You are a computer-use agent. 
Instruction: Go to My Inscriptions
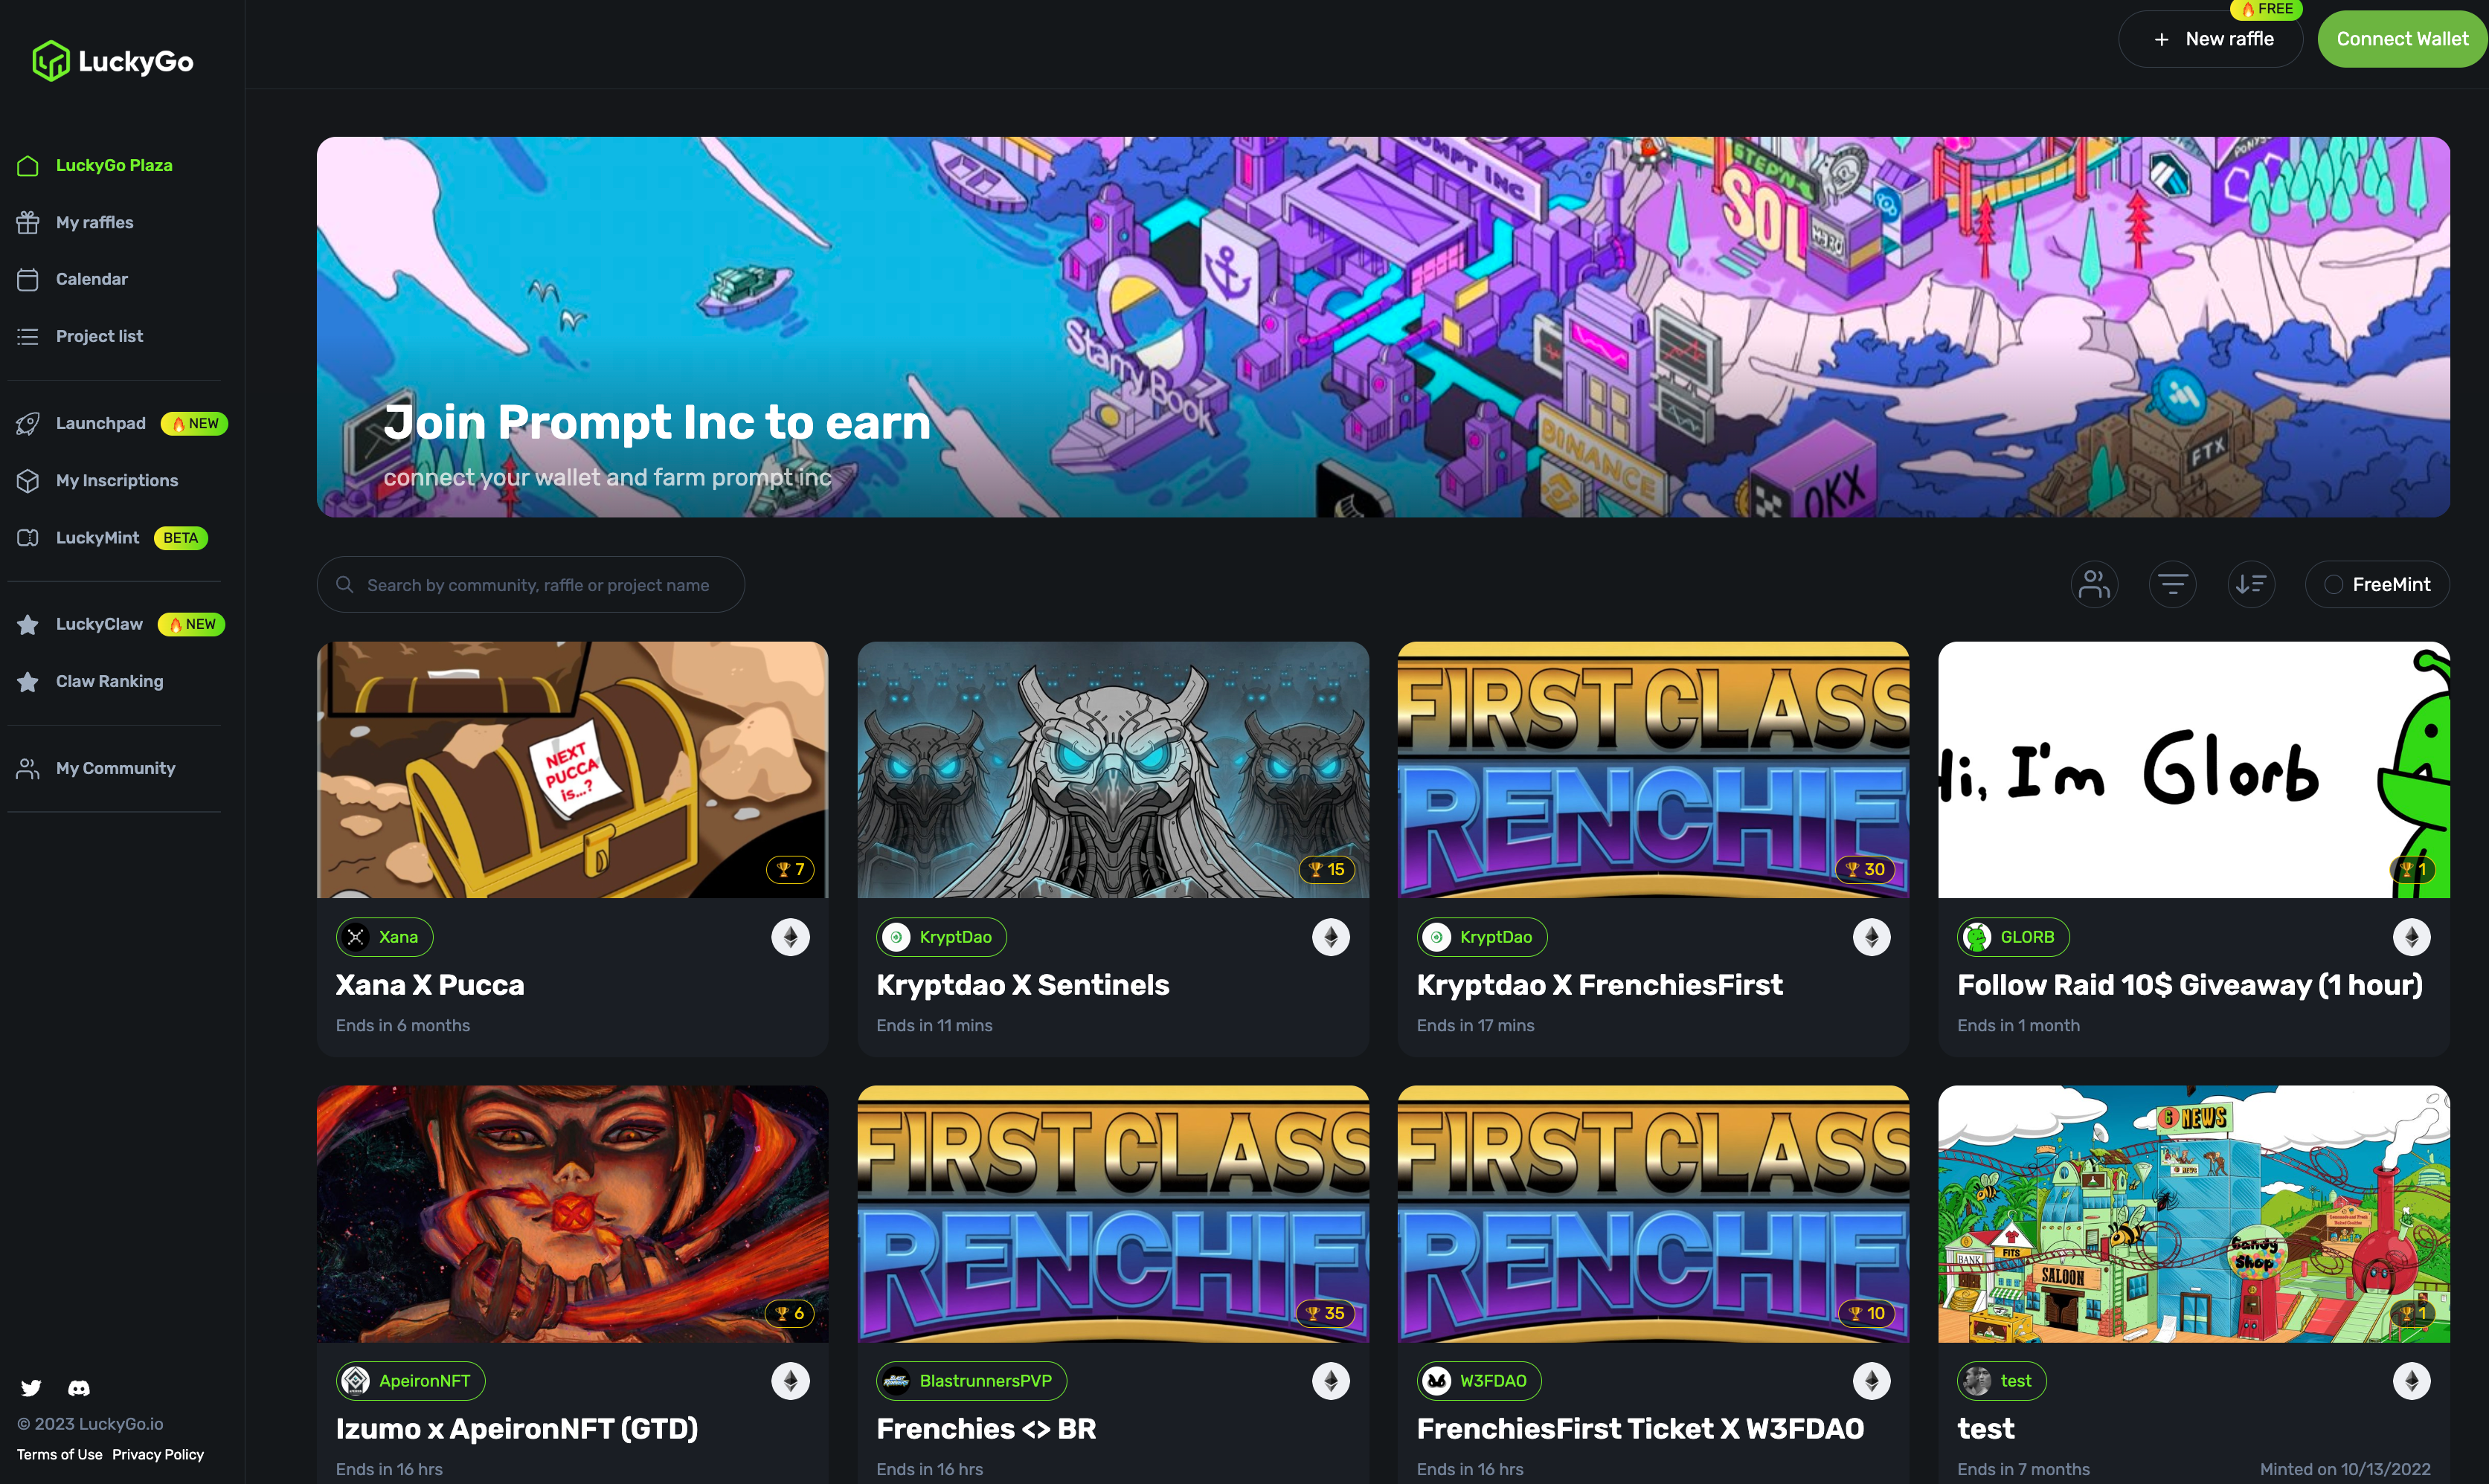pos(117,480)
